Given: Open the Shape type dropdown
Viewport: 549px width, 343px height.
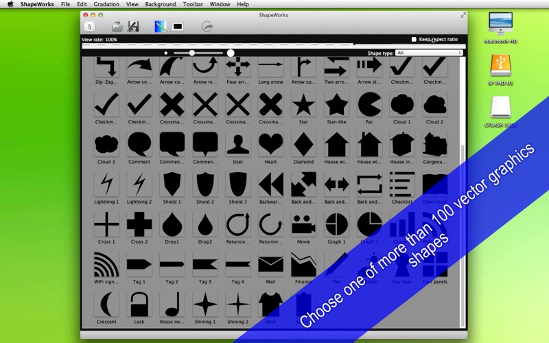Looking at the screenshot, I should pyautogui.click(x=429, y=53).
